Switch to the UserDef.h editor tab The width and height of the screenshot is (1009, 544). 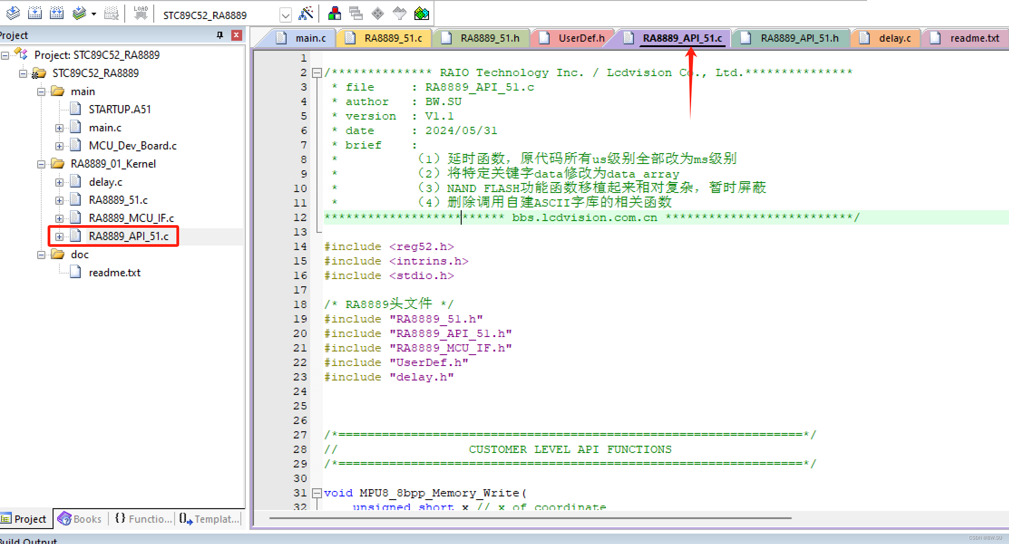[581, 39]
